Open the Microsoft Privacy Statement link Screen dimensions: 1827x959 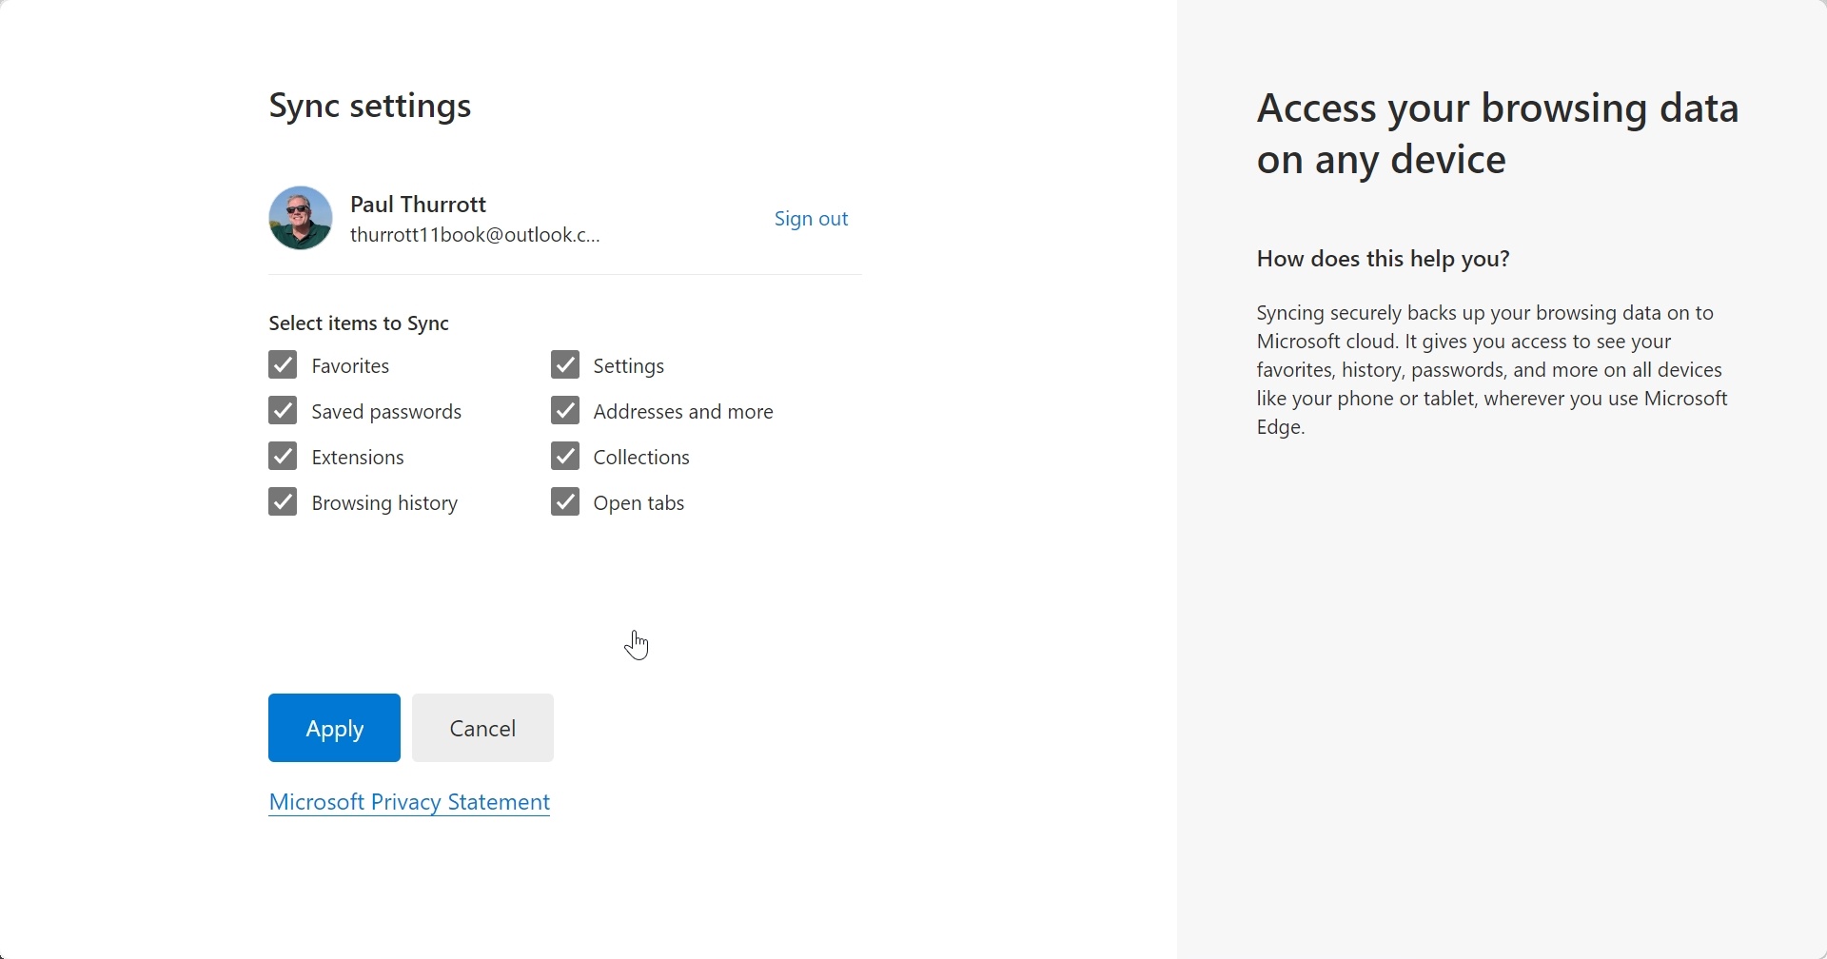(x=409, y=803)
